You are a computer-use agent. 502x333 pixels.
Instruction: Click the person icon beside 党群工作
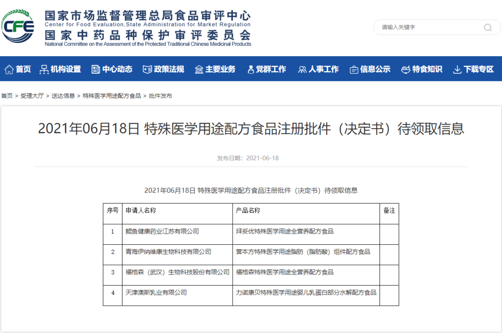click(x=251, y=69)
